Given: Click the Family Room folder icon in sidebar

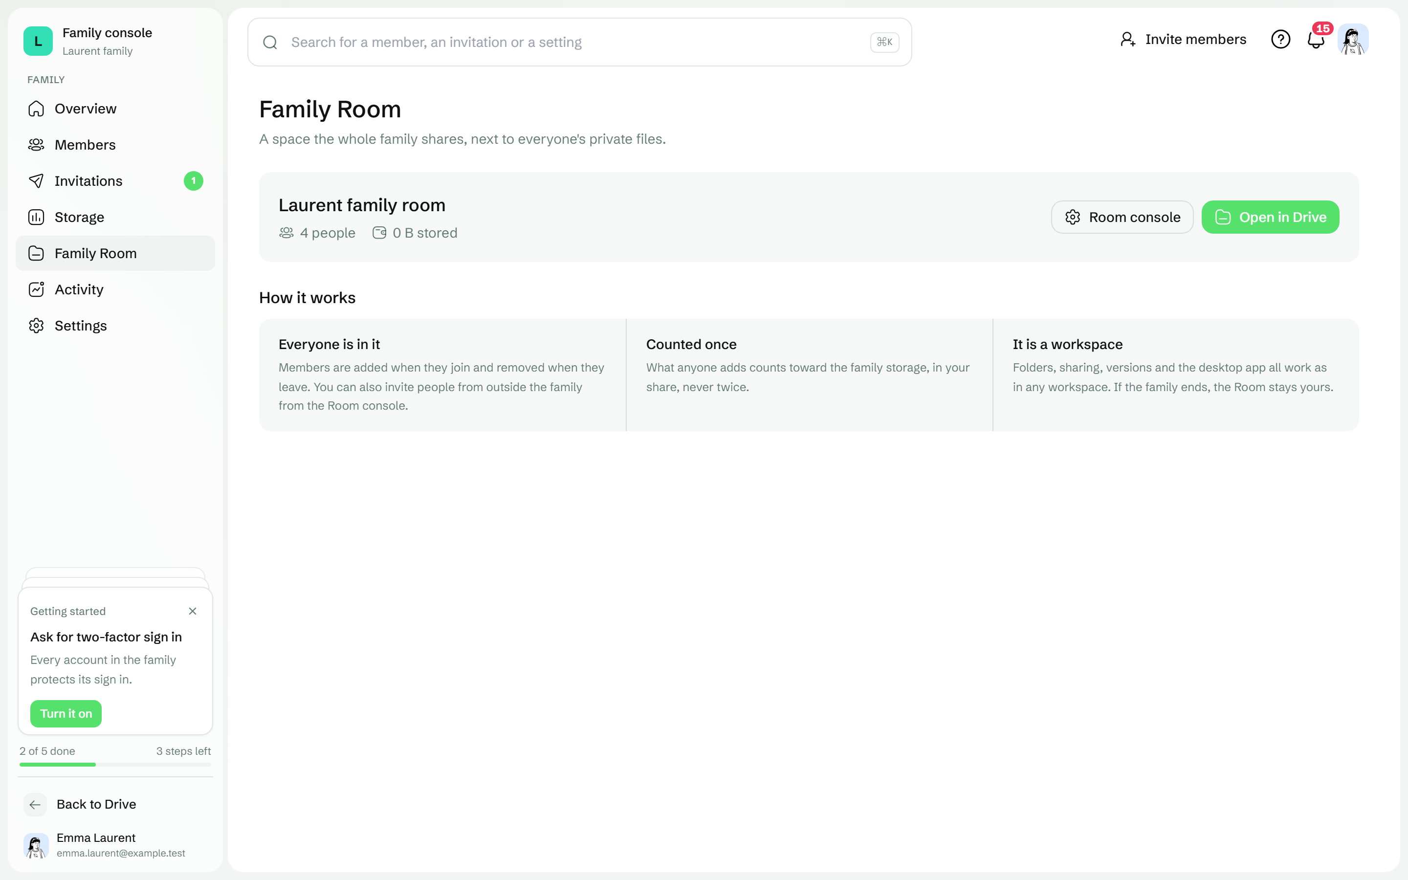Looking at the screenshot, I should pyautogui.click(x=36, y=253).
